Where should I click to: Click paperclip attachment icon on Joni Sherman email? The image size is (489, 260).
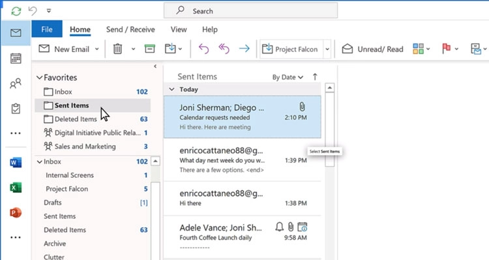point(302,107)
